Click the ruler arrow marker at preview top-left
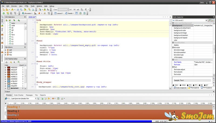 tap(6, 103)
